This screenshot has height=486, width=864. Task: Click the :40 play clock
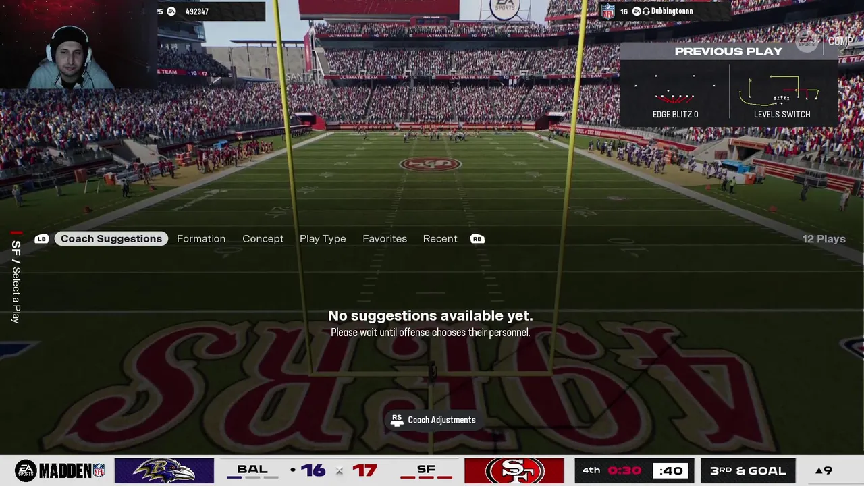(670, 470)
